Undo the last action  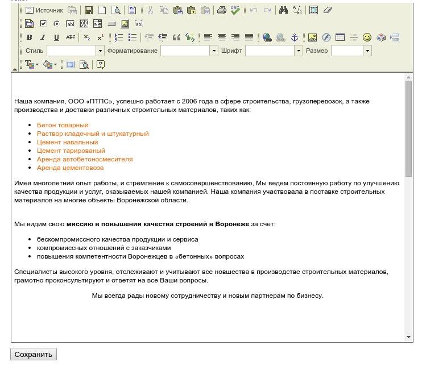(254, 10)
